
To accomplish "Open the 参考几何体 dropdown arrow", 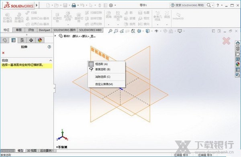I will click(157, 24).
